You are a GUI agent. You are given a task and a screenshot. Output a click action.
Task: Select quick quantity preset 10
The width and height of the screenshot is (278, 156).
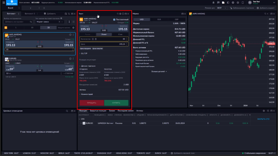click(32, 28)
